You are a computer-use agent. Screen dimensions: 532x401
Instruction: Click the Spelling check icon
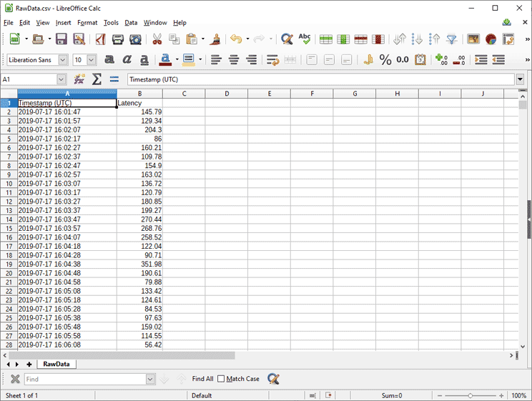pos(305,39)
